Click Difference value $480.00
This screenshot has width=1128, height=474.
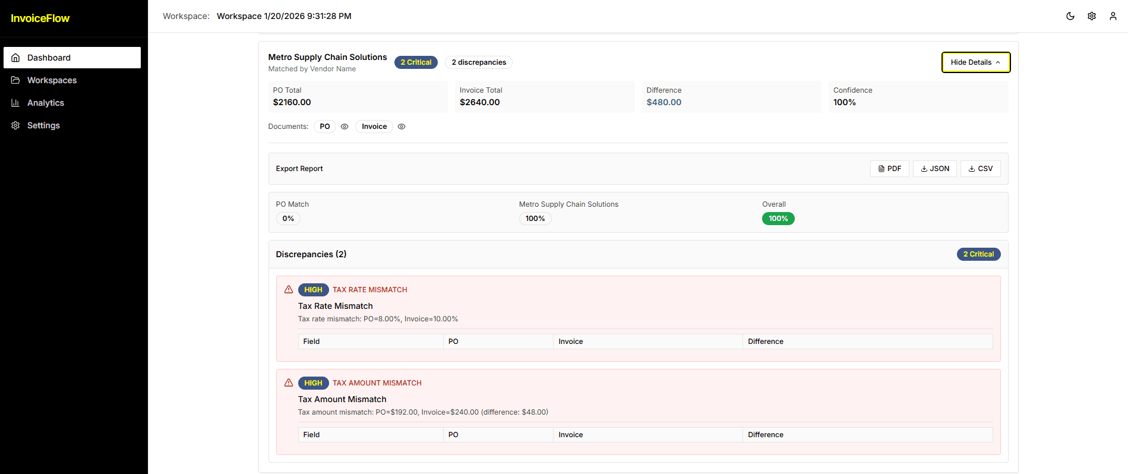point(663,102)
